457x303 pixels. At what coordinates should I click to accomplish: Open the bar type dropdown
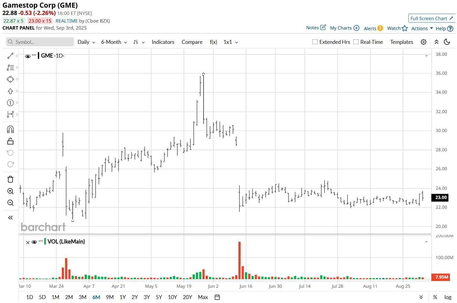click(x=139, y=42)
